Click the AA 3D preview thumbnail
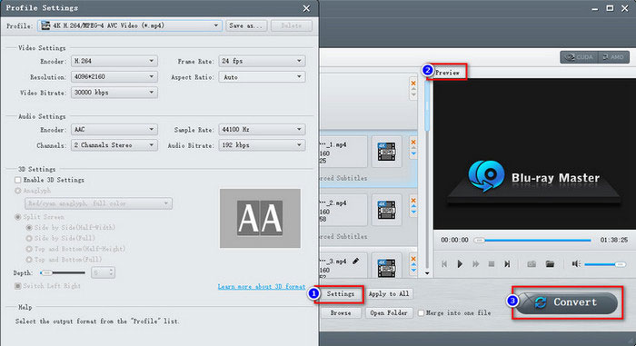636x346 pixels. (x=260, y=218)
